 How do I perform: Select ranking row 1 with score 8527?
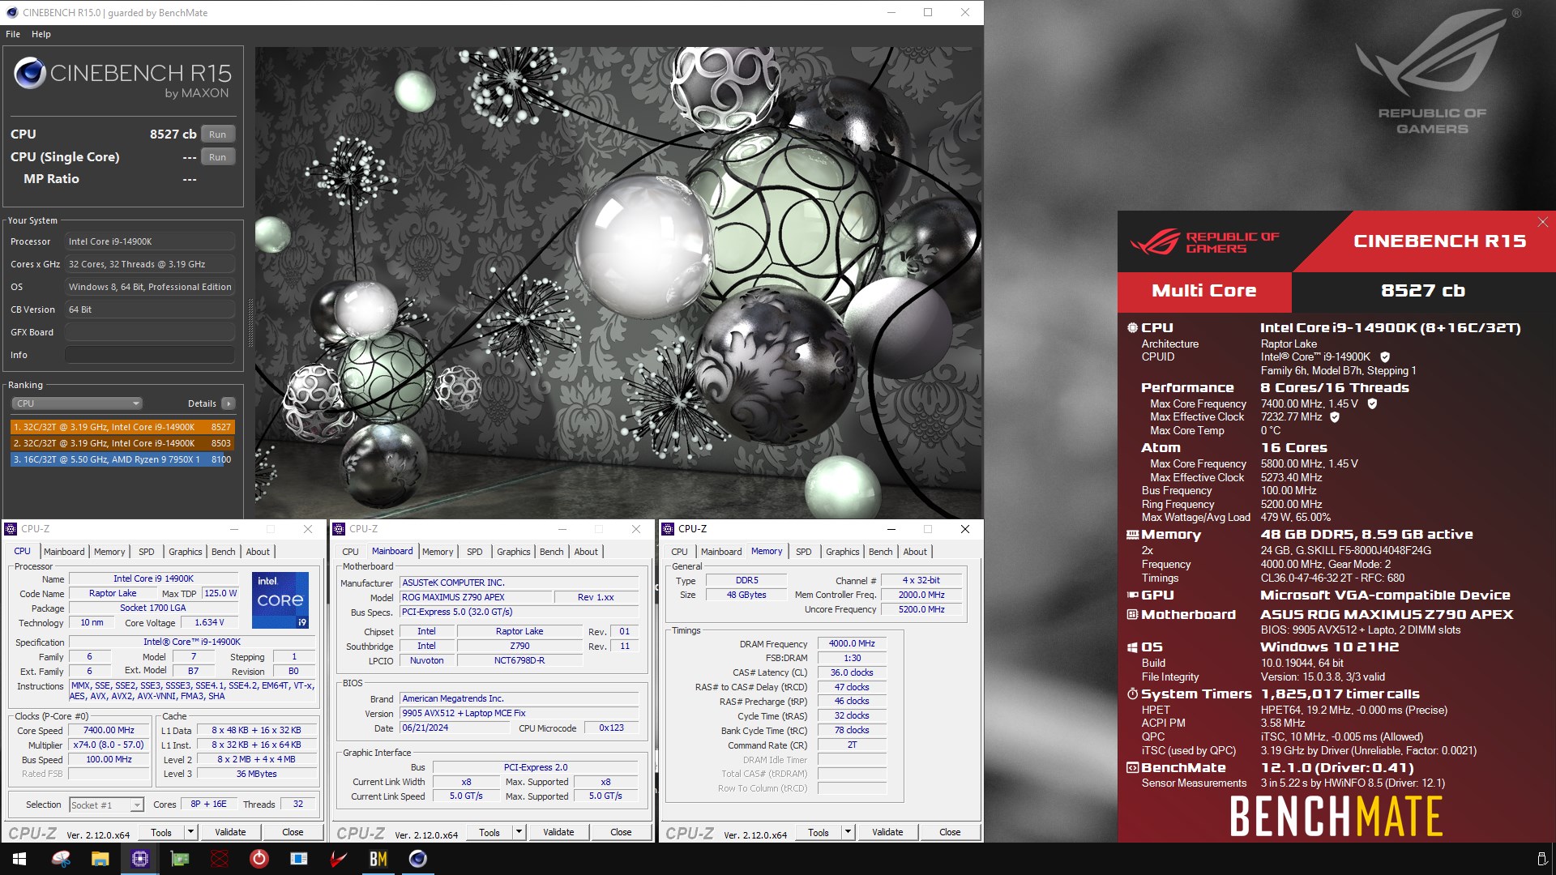click(122, 427)
